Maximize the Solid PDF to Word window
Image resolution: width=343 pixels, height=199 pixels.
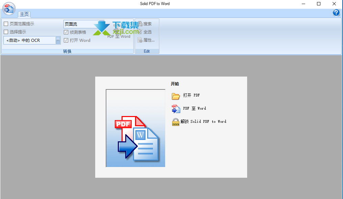(319, 4)
